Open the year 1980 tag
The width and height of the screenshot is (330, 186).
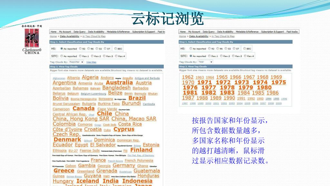tap(264, 88)
